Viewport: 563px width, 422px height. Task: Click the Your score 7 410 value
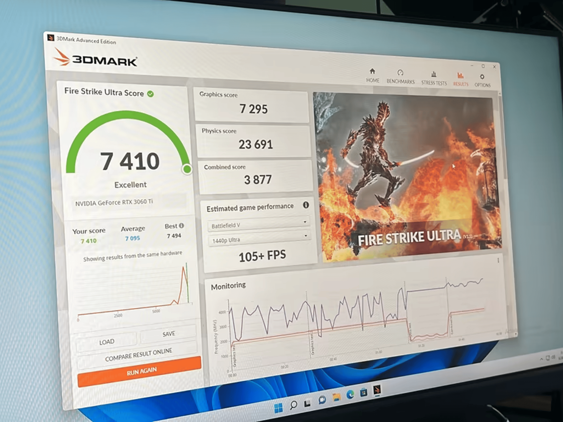tap(89, 241)
